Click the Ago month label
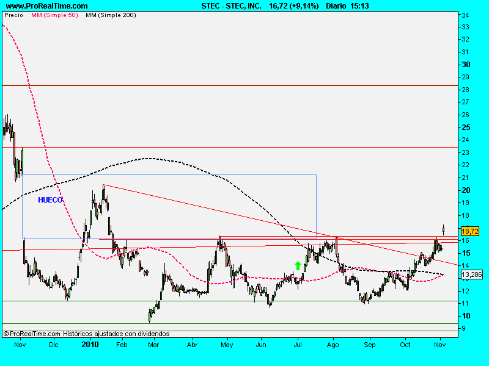 tap(333, 345)
